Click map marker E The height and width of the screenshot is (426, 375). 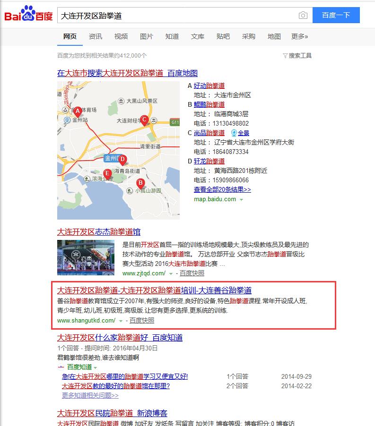pyautogui.click(x=107, y=174)
